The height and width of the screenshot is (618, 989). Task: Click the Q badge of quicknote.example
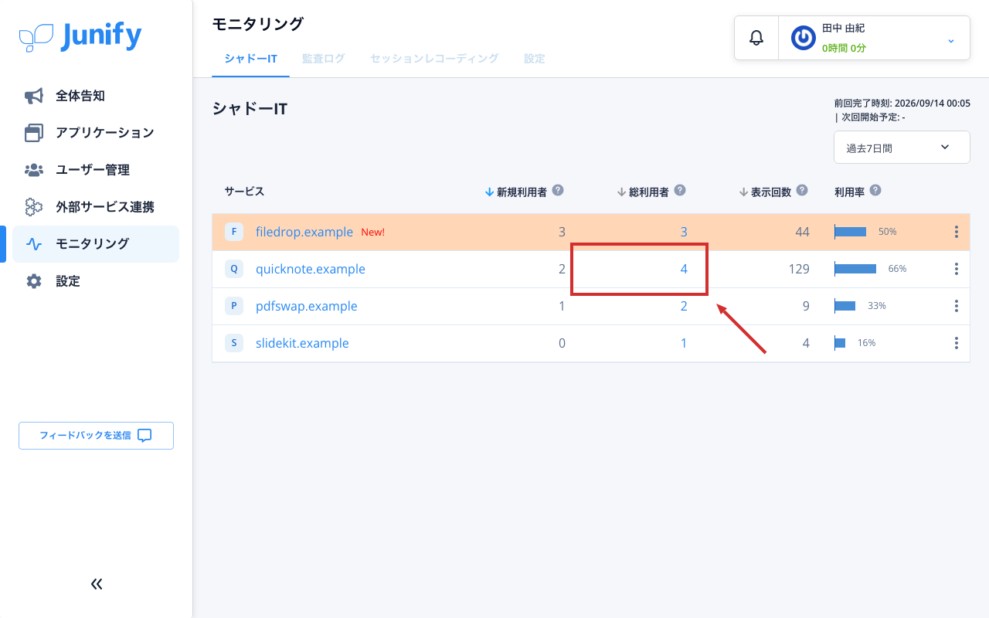234,269
